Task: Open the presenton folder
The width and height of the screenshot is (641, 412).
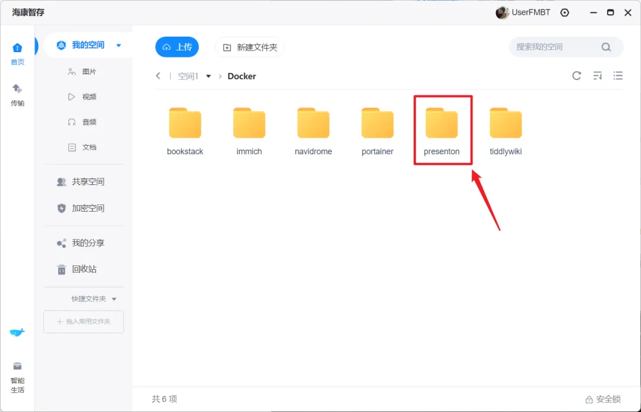Action: (442, 132)
